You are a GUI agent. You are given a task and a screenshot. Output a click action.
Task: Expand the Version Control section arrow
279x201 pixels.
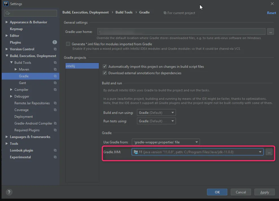(x=6, y=49)
